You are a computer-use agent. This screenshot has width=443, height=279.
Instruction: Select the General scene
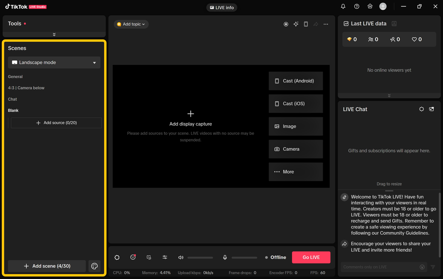15,77
